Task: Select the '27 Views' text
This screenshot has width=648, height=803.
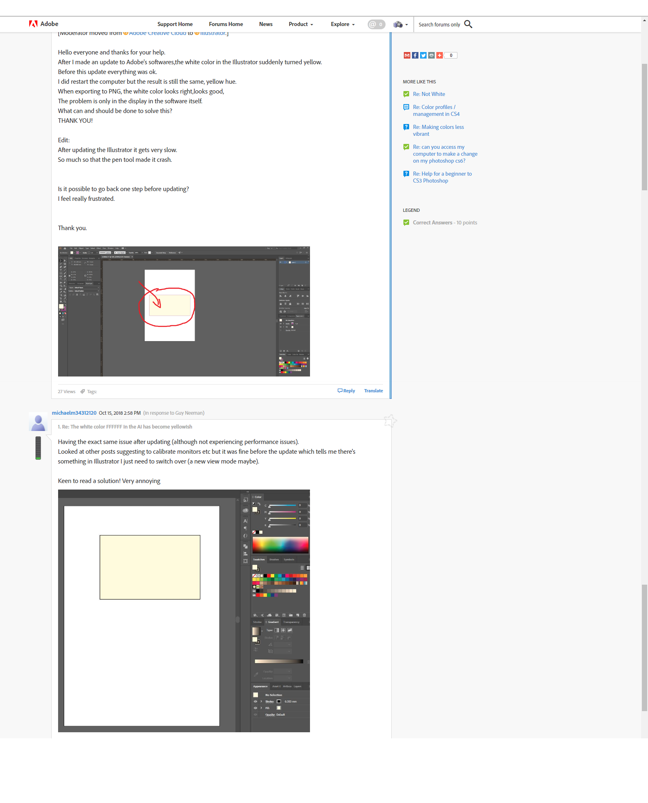Action: tap(66, 392)
